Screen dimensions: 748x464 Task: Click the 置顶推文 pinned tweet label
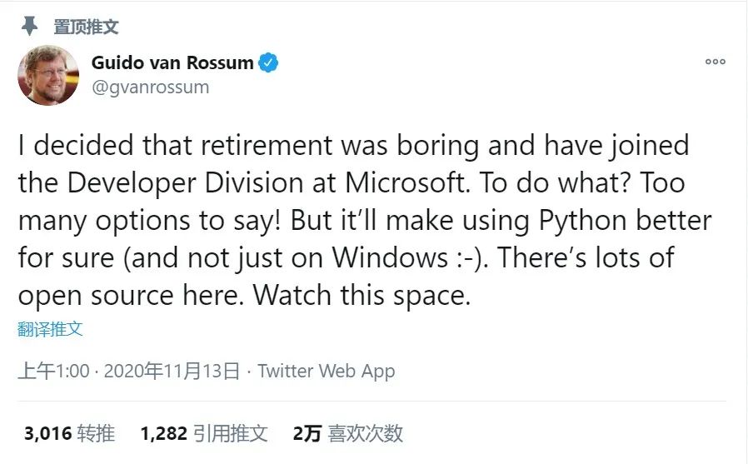86,27
